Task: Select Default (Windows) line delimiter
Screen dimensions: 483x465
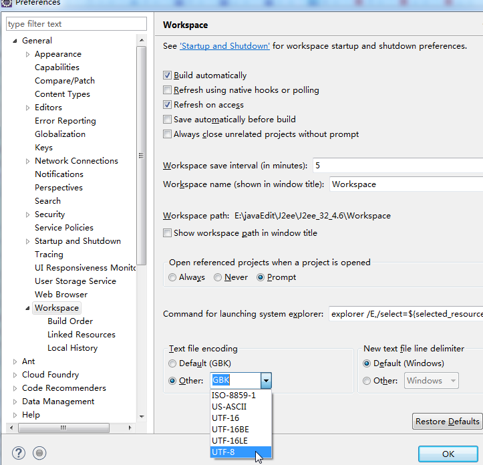Action: click(x=367, y=363)
